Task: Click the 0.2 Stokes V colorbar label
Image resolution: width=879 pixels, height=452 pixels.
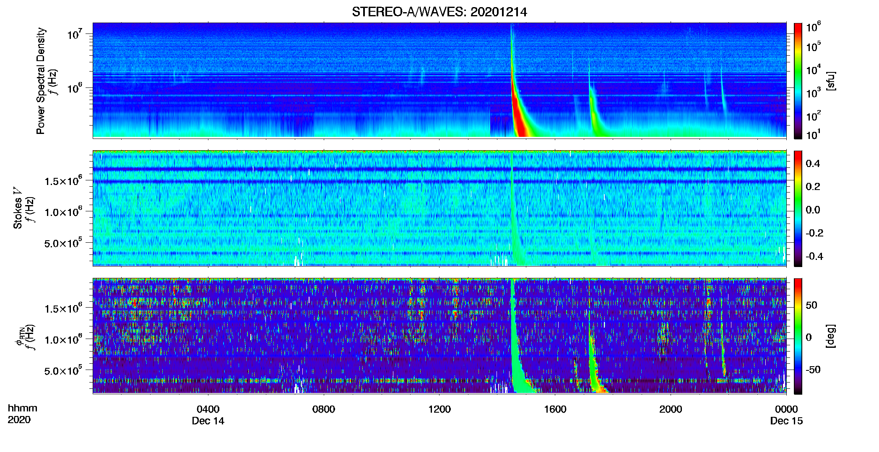Action: point(813,187)
